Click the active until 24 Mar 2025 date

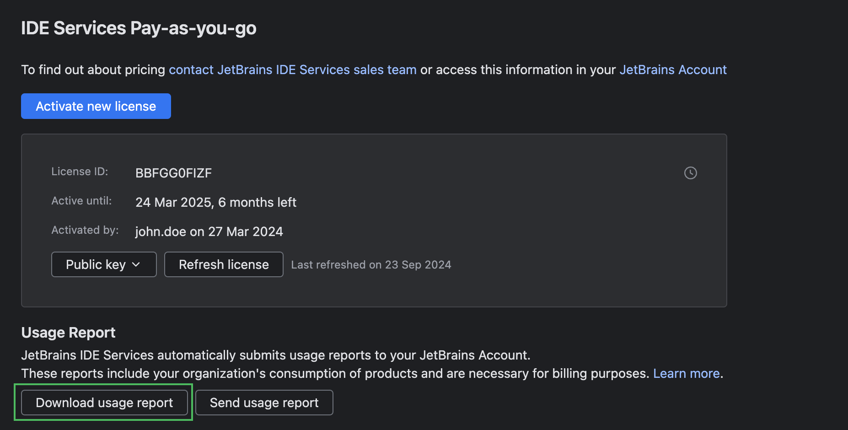[216, 202]
